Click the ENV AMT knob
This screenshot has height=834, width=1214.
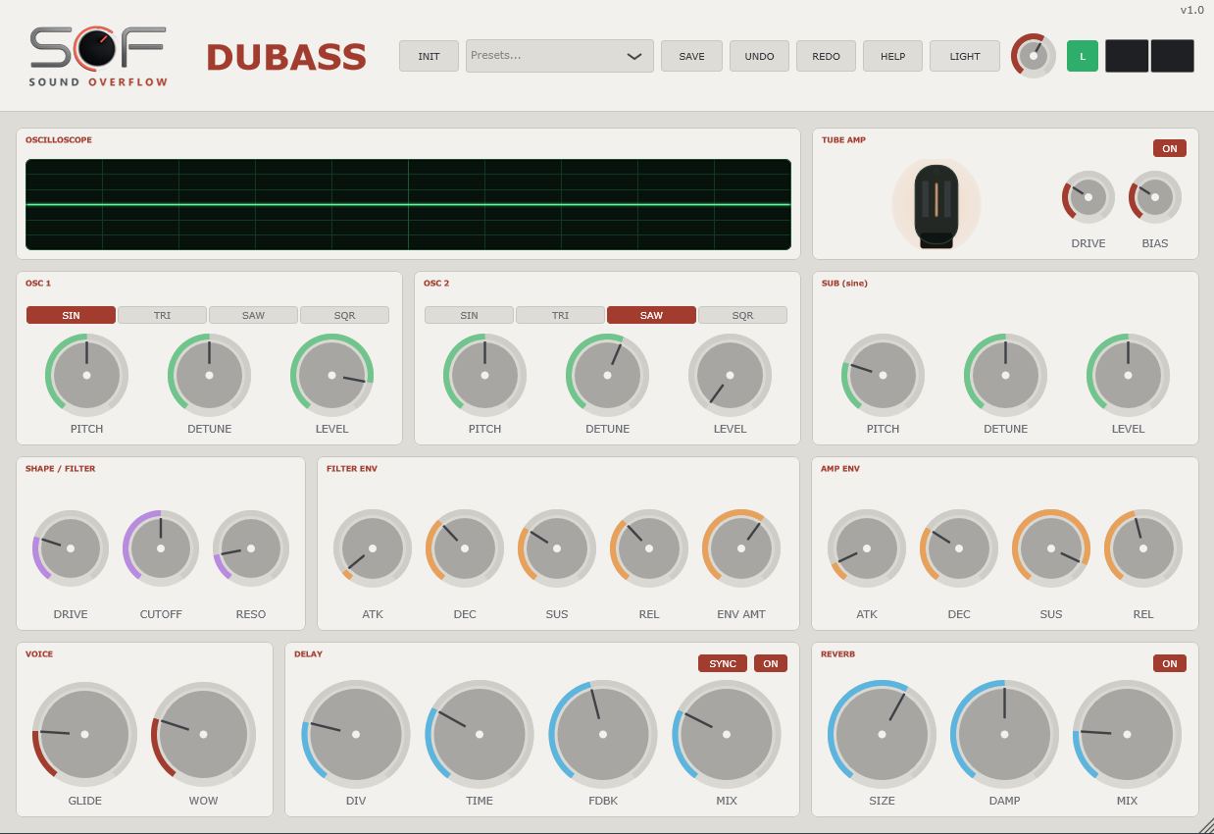tap(741, 548)
